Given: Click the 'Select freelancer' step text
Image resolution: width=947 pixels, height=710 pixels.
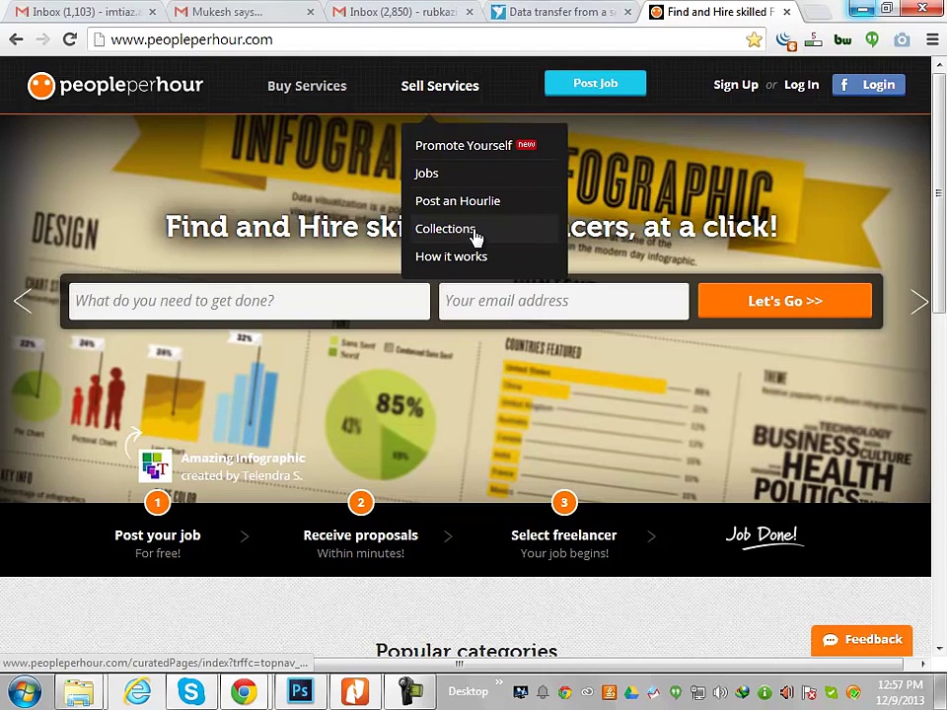Looking at the screenshot, I should pos(563,535).
